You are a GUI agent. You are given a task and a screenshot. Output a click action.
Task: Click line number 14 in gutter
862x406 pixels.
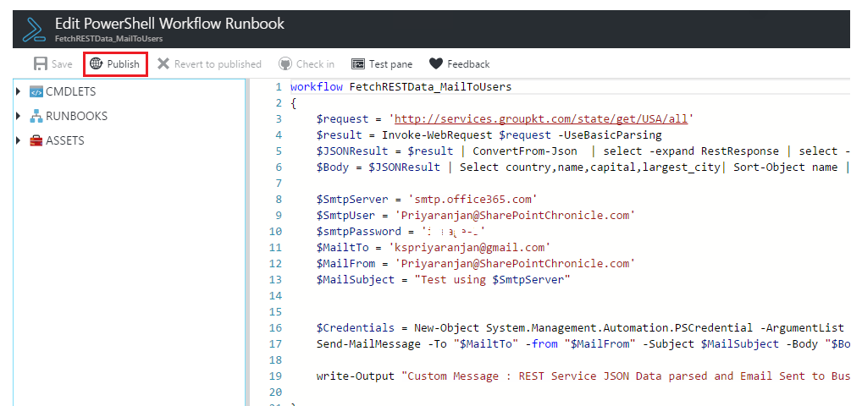click(x=275, y=296)
